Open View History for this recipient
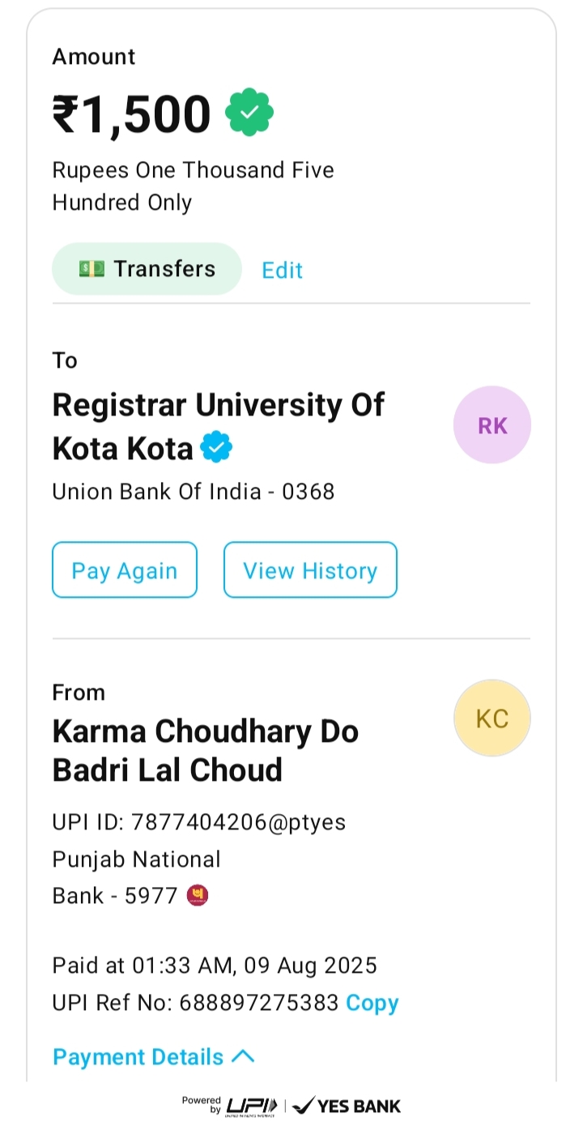 click(x=310, y=570)
